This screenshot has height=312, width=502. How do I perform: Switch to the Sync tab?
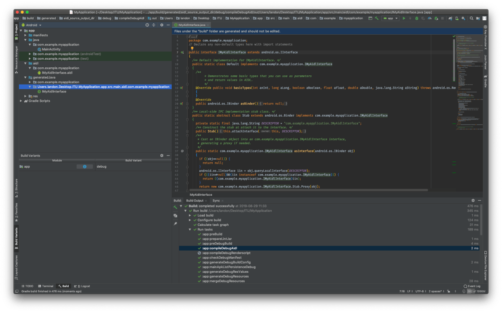[216, 200]
